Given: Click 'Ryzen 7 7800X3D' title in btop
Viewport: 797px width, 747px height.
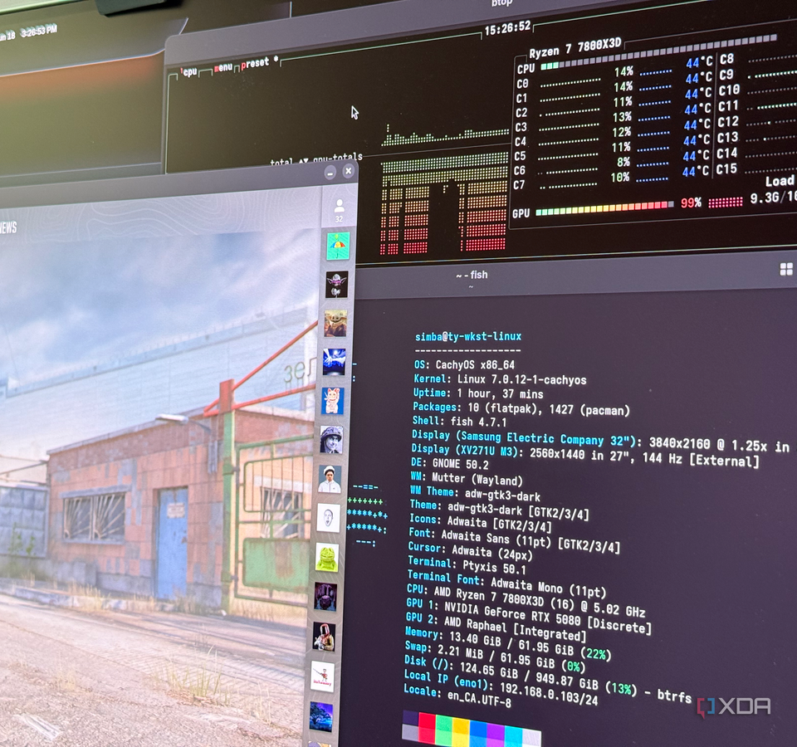Looking at the screenshot, I should point(575,48).
